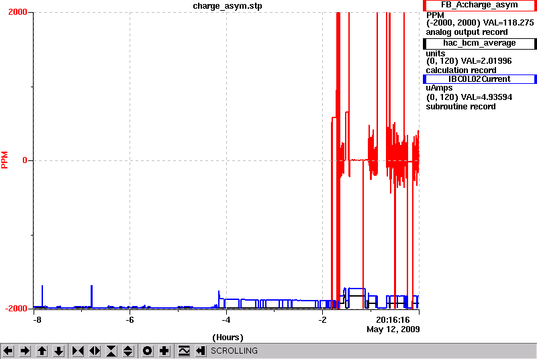Screen dimensions: 537x359
Task: Click the -6 hours x-axis tick label
Action: click(130, 320)
